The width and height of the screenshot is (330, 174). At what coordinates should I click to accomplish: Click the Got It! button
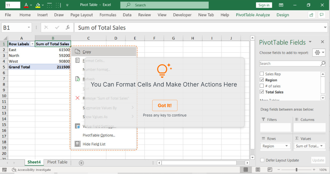tap(165, 105)
